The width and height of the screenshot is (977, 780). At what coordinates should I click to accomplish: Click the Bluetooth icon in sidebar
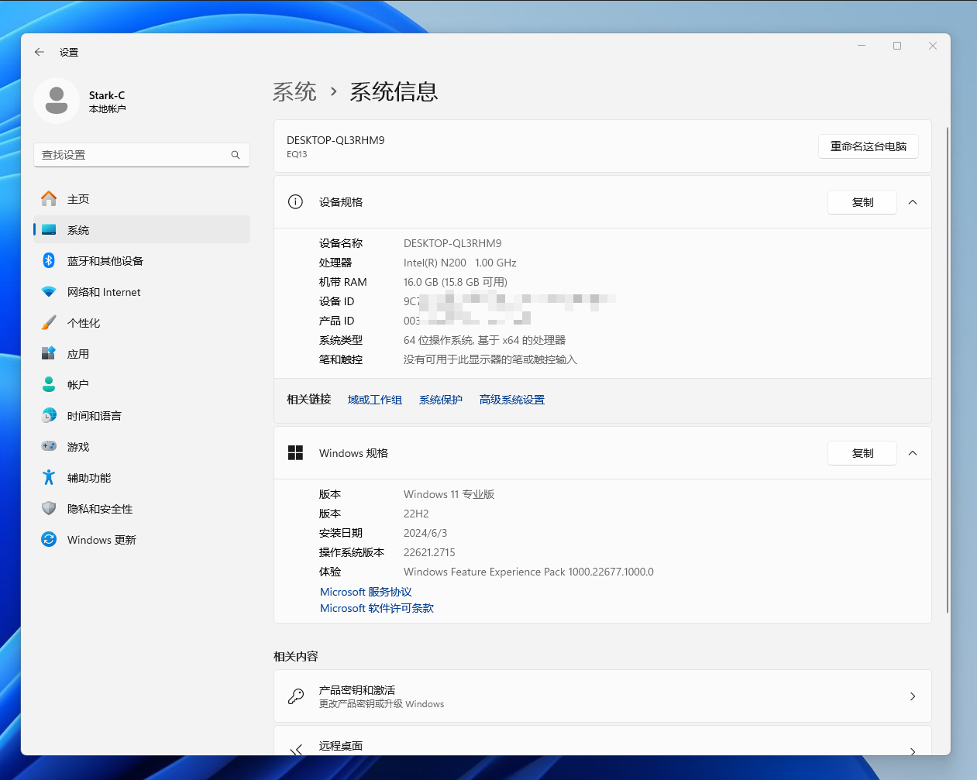tap(49, 261)
